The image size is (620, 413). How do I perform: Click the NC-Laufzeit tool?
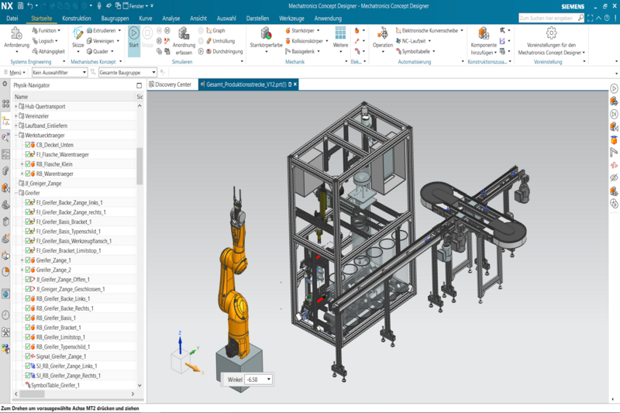pyautogui.click(x=413, y=41)
